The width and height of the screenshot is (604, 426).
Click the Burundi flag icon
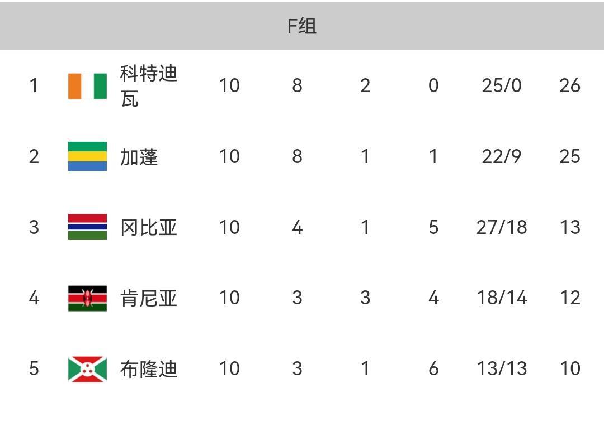coord(87,368)
